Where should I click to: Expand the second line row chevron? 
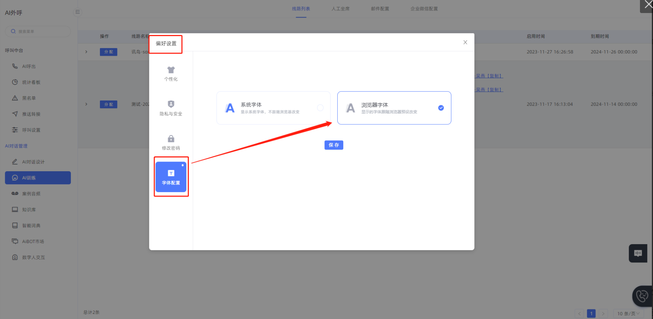pos(86,104)
